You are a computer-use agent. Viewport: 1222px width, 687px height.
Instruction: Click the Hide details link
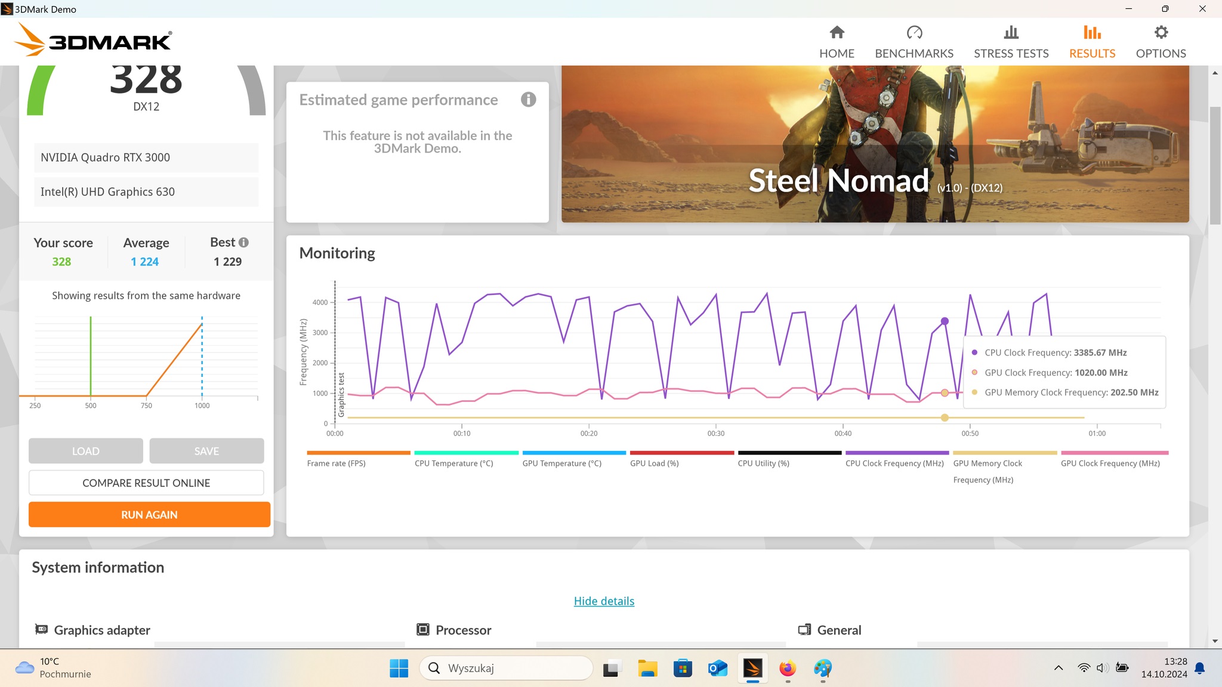pos(604,601)
